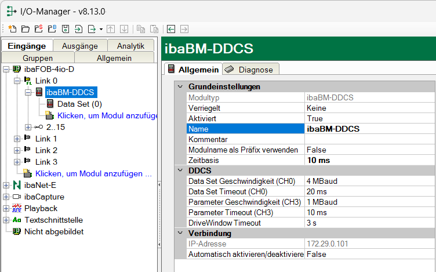Image resolution: width=436 pixels, height=272 pixels.
Task: Collapse Link 0 tree node
Action: pos(17,81)
